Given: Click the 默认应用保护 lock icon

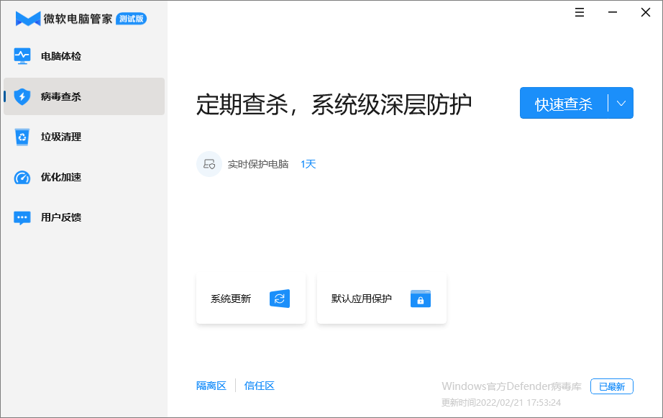Looking at the screenshot, I should 421,299.
